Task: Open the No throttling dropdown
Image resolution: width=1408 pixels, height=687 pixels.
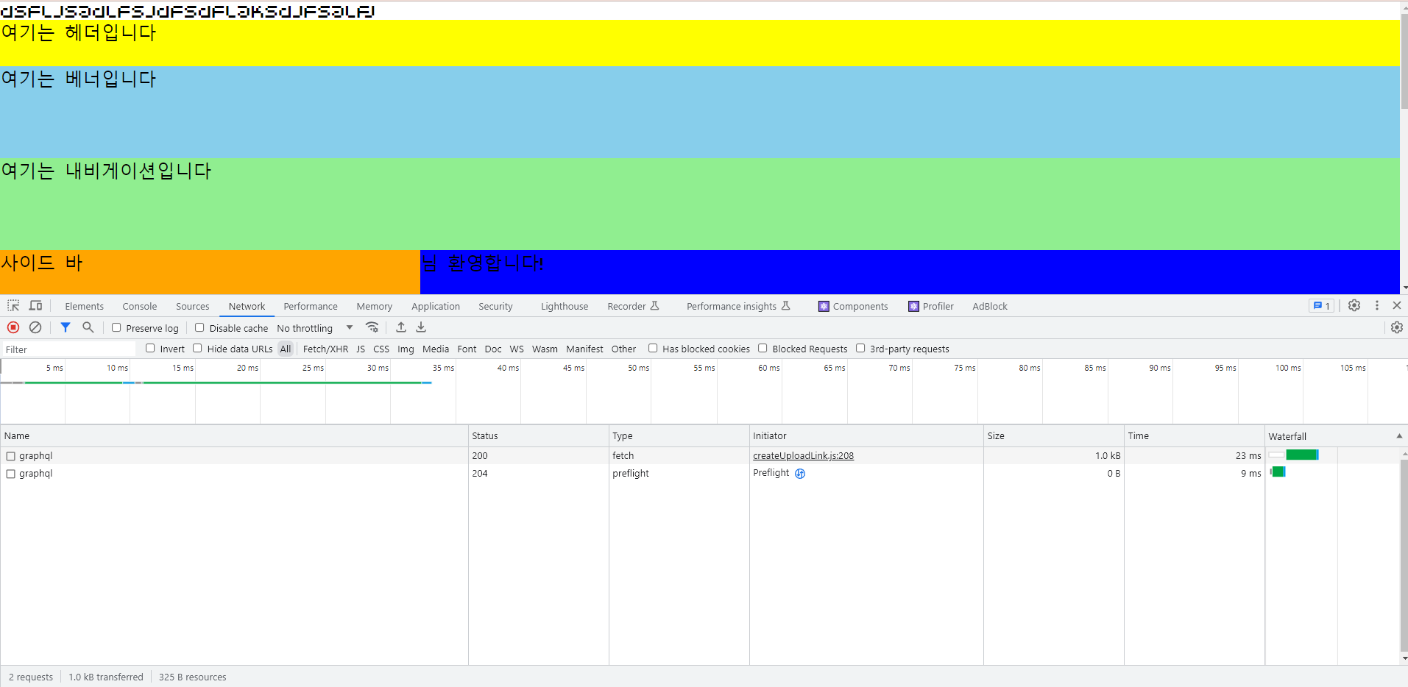Action: 315,328
